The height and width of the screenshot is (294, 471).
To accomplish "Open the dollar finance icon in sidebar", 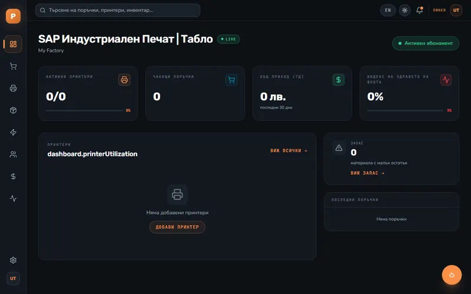I will (13, 176).
